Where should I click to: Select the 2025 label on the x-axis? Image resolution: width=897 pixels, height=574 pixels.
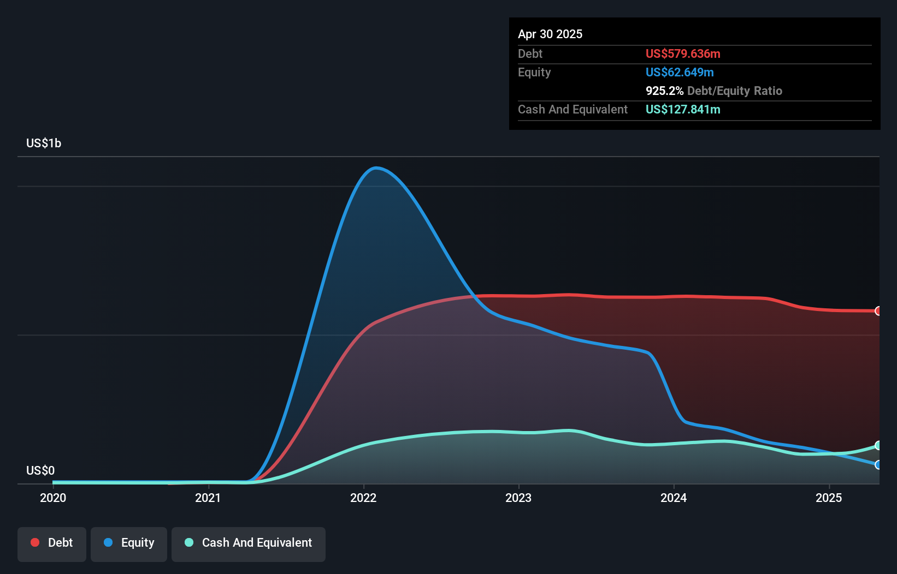[829, 498]
